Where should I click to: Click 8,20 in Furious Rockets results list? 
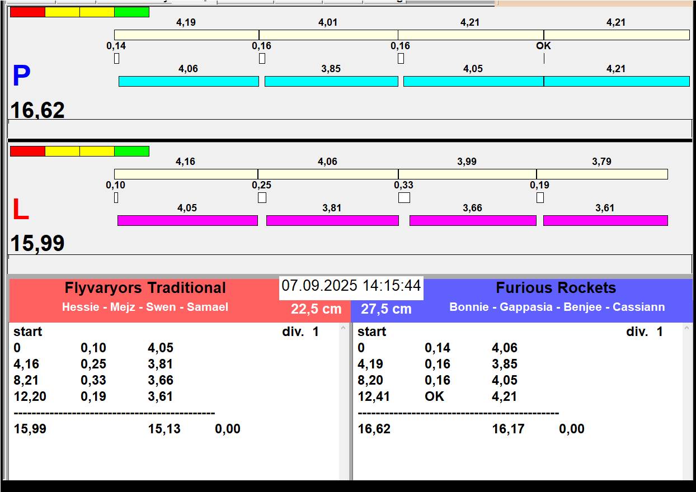tap(370, 380)
